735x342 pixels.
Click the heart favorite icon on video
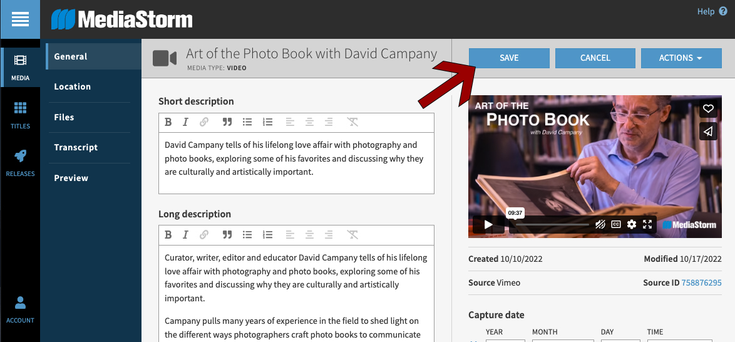708,108
